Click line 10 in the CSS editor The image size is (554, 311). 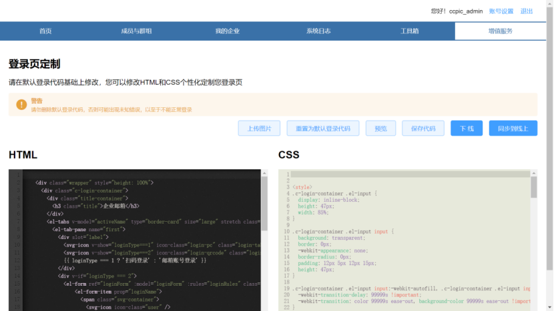click(400, 231)
